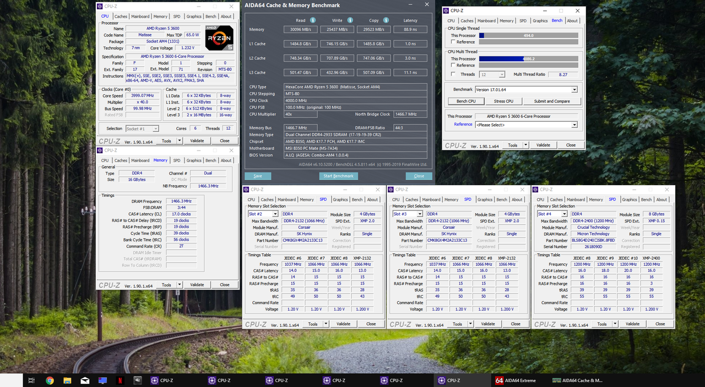
Task: Click Start Benchmark in AIDA64
Action: (x=338, y=176)
